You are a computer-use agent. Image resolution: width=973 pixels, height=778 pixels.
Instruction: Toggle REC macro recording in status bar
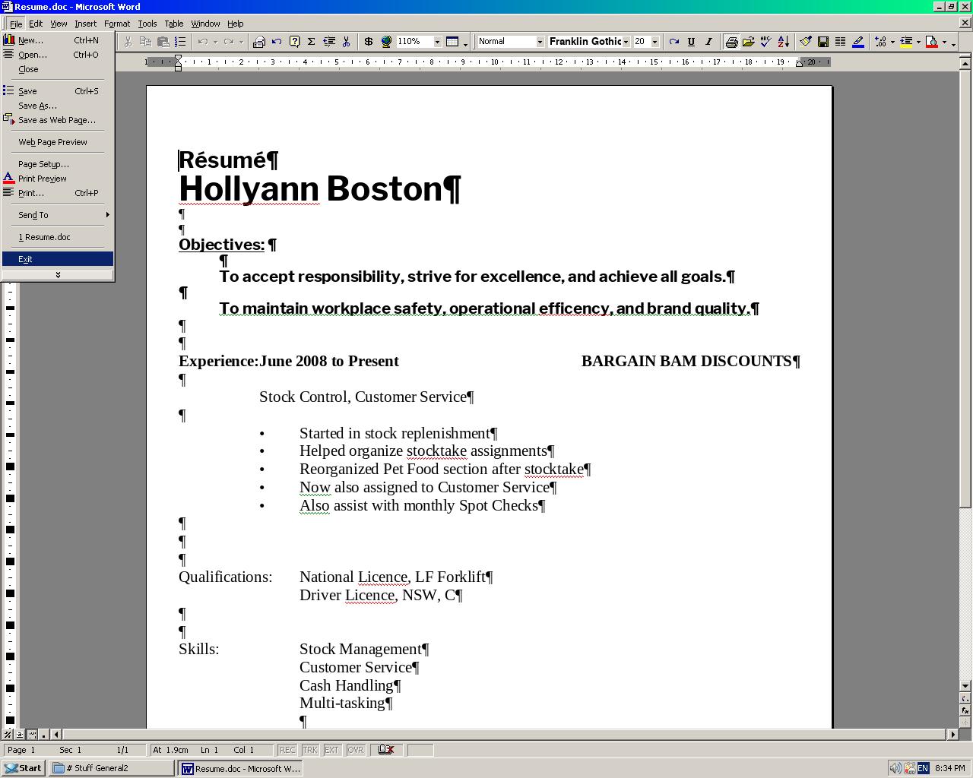287,750
